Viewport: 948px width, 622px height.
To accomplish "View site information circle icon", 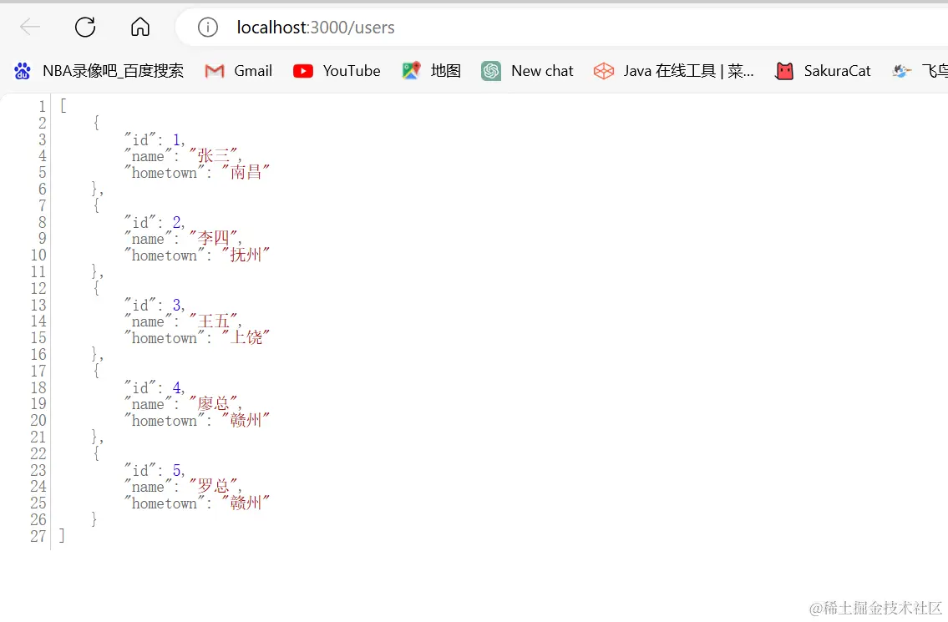I will pos(207,28).
